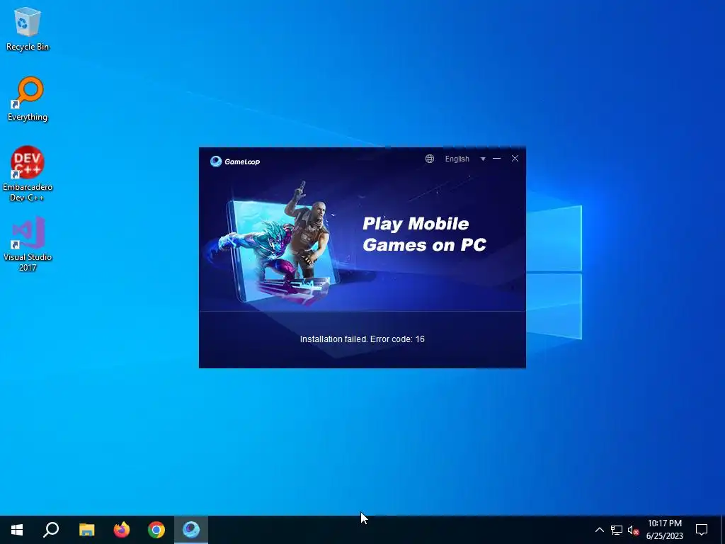This screenshot has width=725, height=544.
Task: Click the English language label
Action: pos(457,159)
